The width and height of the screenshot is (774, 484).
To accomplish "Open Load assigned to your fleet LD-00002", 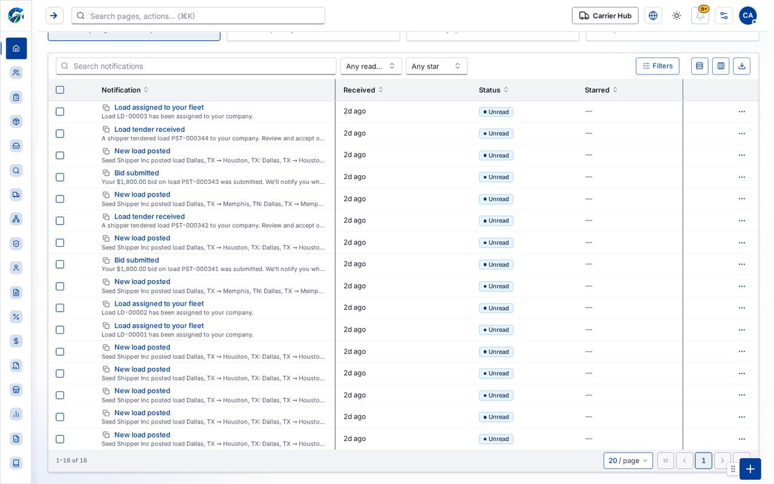I will tap(159, 304).
